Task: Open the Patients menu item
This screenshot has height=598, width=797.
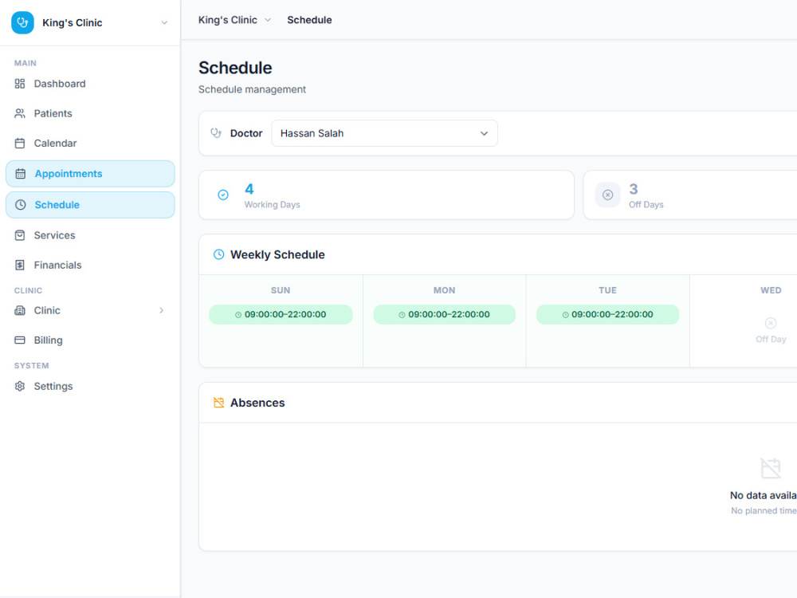Action: [x=90, y=113]
